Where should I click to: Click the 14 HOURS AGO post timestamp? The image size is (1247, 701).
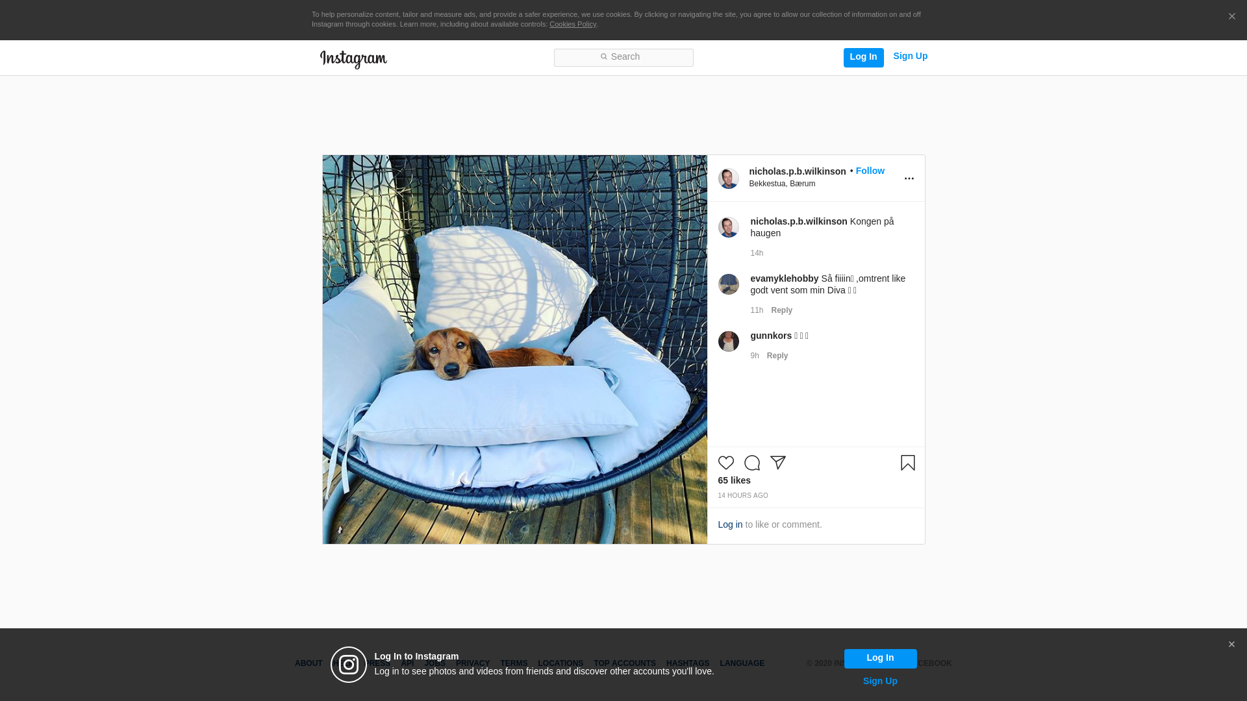(742, 495)
